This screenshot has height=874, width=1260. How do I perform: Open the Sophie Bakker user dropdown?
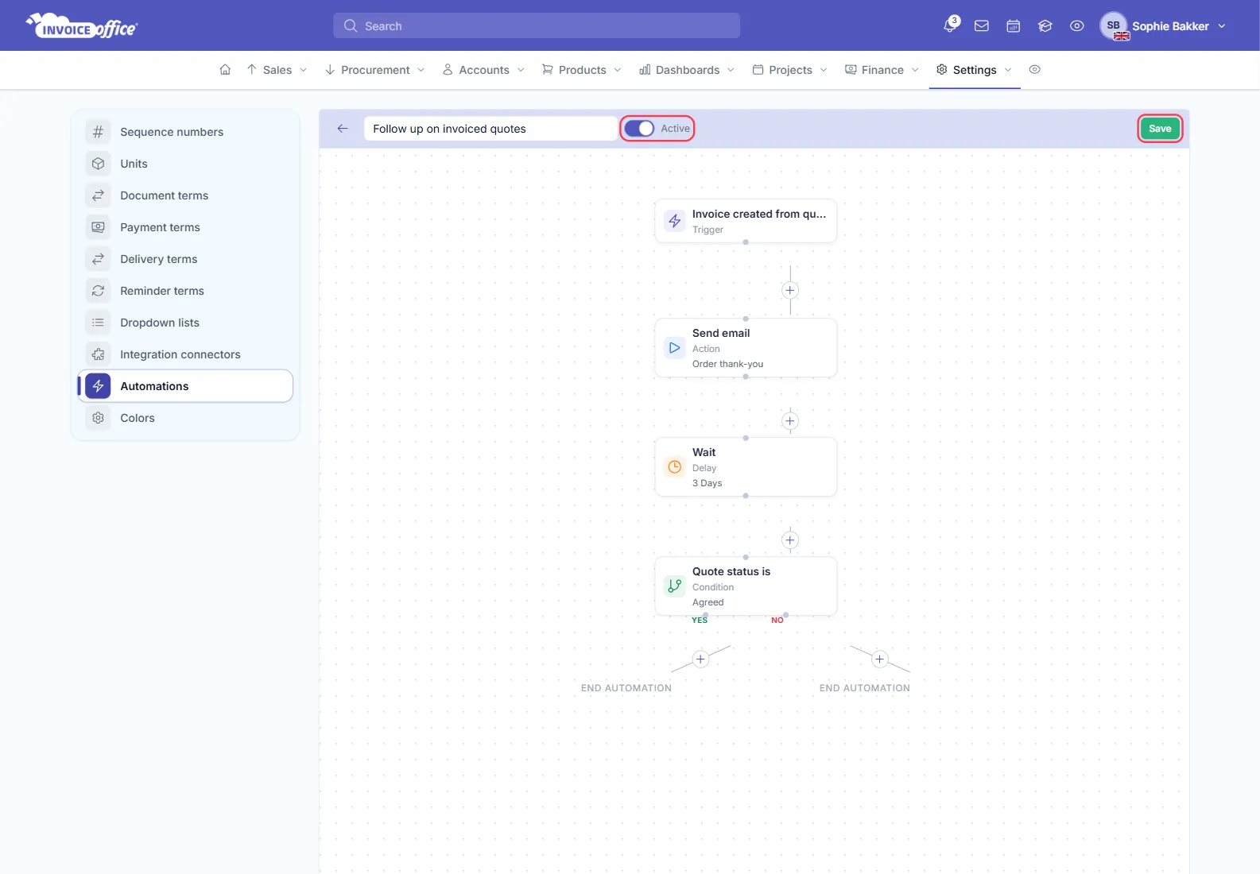coord(1163,26)
